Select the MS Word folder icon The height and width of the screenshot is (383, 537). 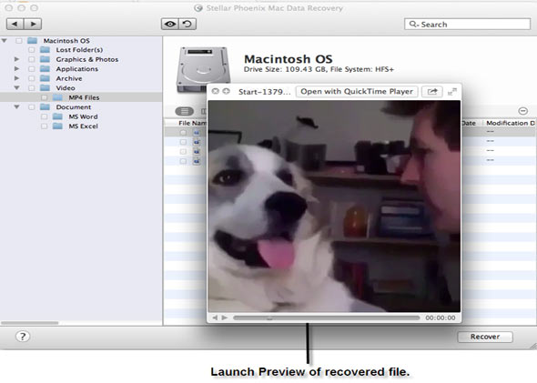coord(57,116)
